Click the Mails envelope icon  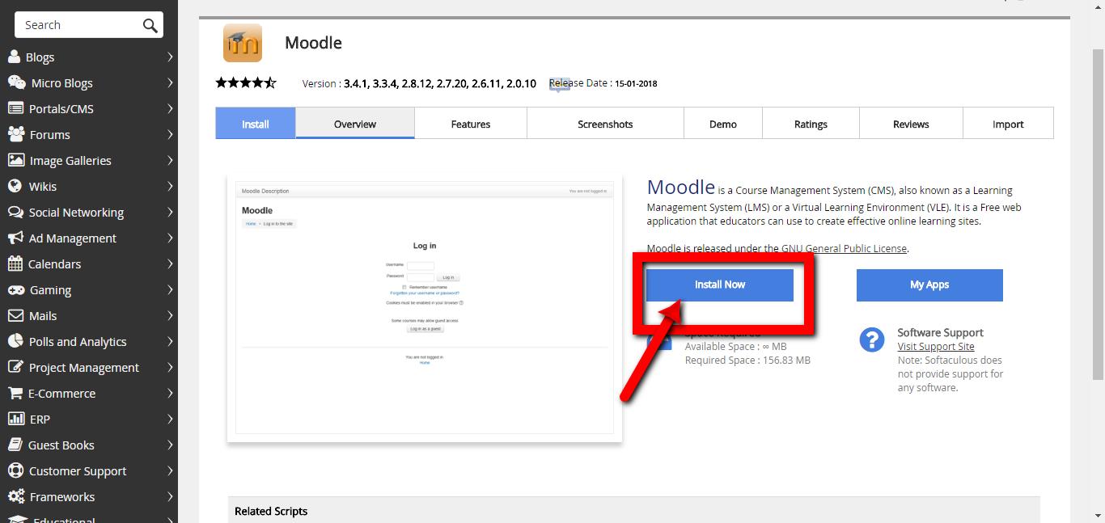click(15, 315)
